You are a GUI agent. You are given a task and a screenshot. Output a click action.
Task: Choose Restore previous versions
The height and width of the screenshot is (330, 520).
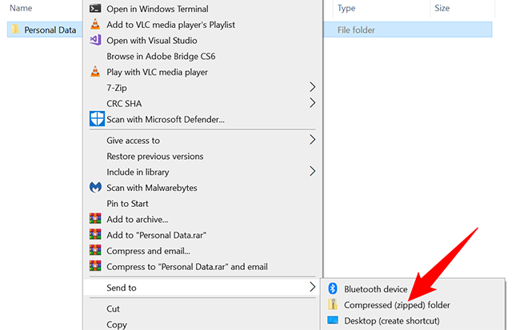(x=155, y=156)
